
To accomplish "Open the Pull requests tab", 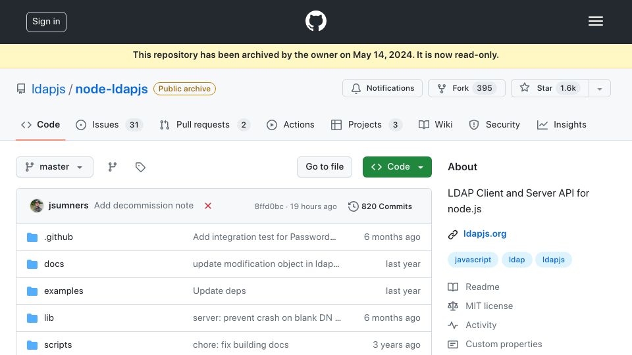I will (204, 125).
